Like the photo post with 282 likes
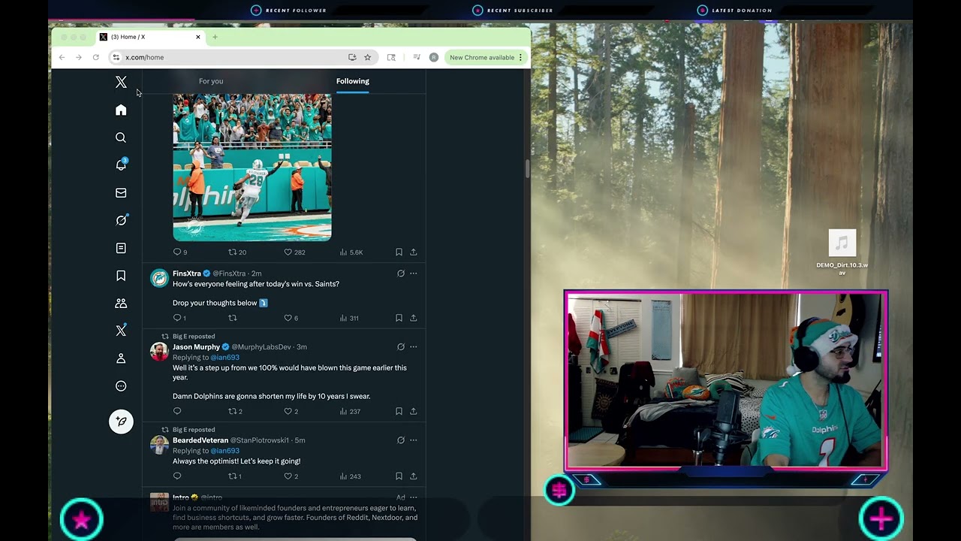 click(294, 252)
